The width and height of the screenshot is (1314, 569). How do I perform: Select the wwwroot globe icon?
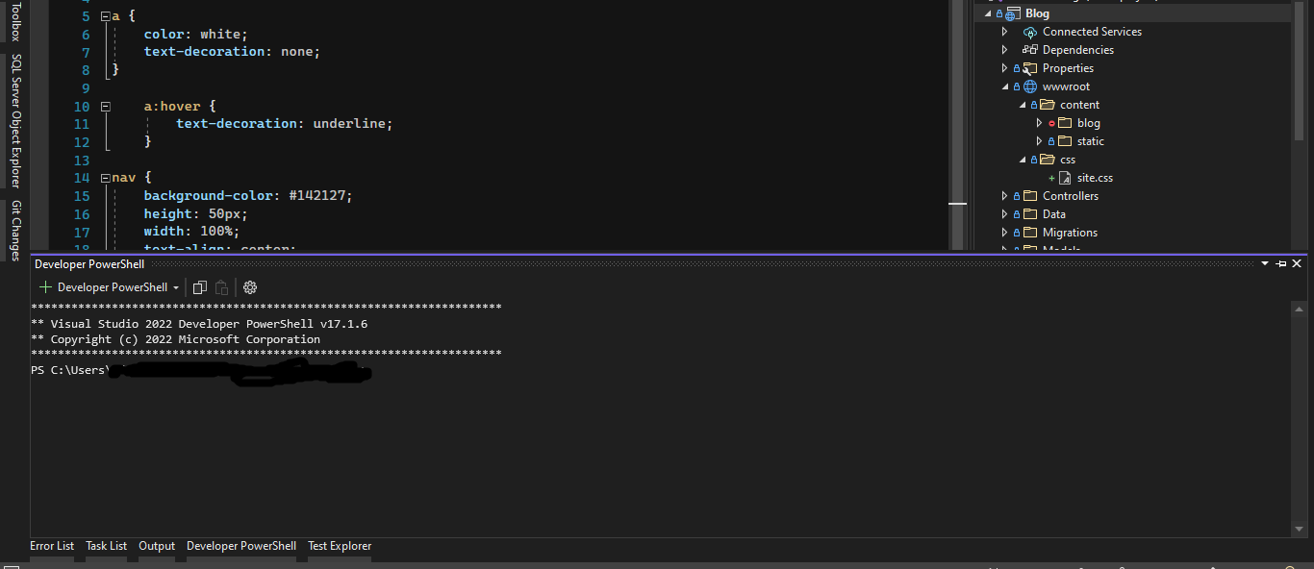point(1030,87)
